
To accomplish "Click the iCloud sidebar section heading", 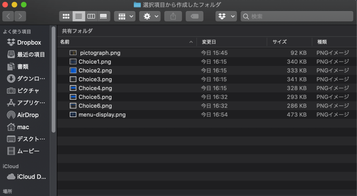I will click(x=10, y=166).
